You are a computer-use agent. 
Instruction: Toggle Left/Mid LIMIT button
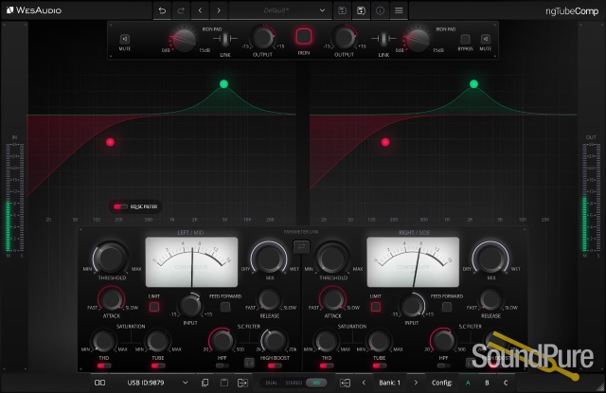[x=154, y=307]
